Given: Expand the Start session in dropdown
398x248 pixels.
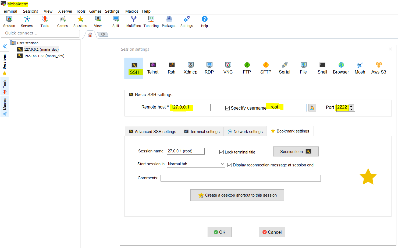Looking at the screenshot, I should point(222,164).
